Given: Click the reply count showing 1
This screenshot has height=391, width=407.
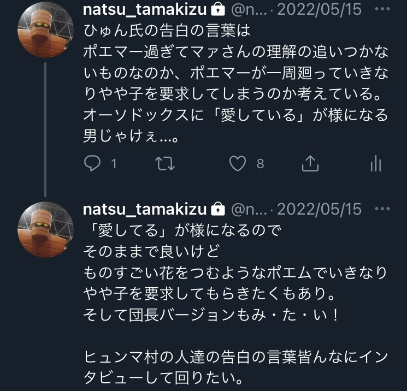Looking at the screenshot, I should [114, 163].
